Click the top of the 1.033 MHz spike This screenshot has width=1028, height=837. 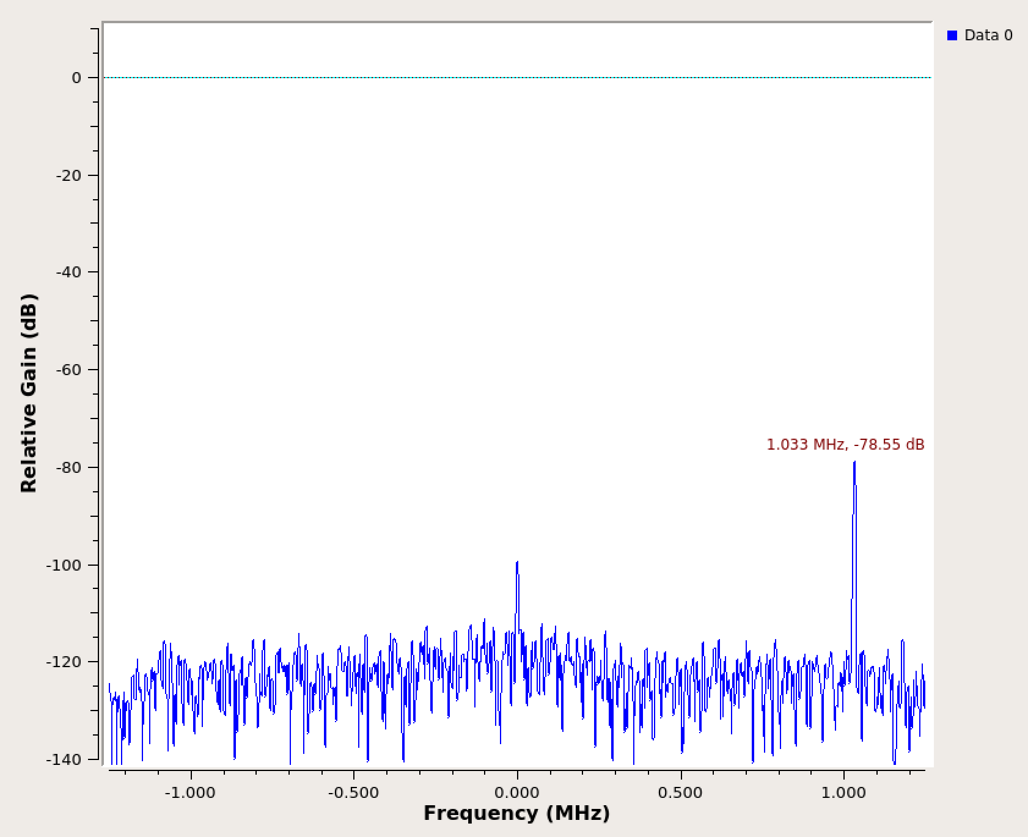854,463
